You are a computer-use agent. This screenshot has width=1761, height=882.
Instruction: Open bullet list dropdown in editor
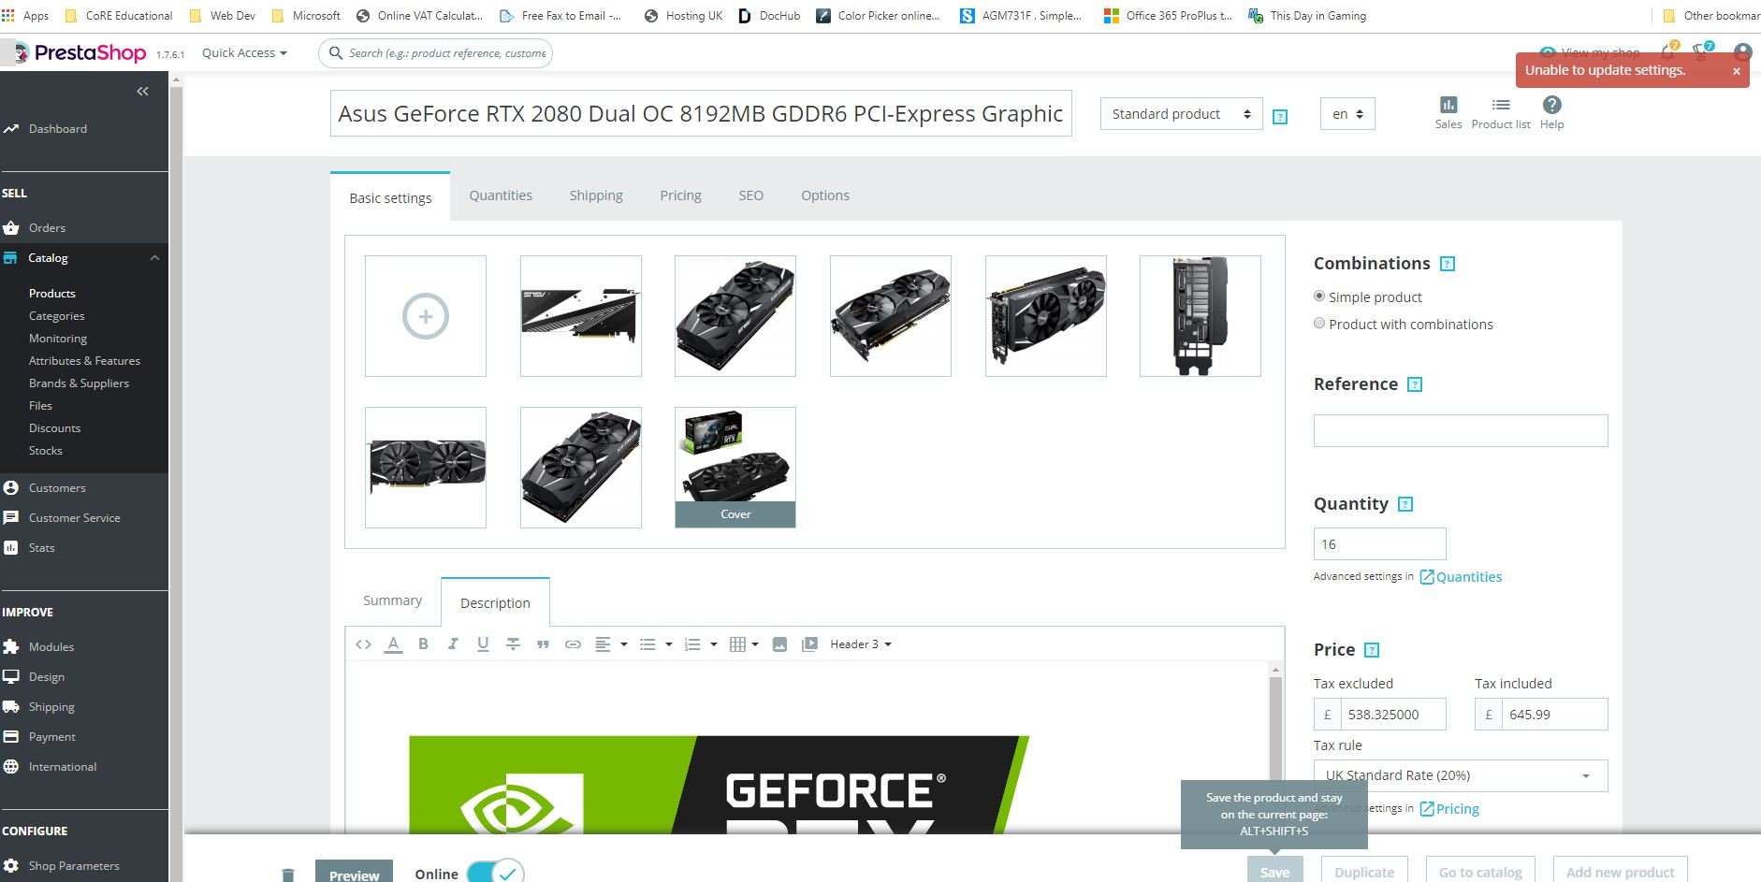coord(655,644)
